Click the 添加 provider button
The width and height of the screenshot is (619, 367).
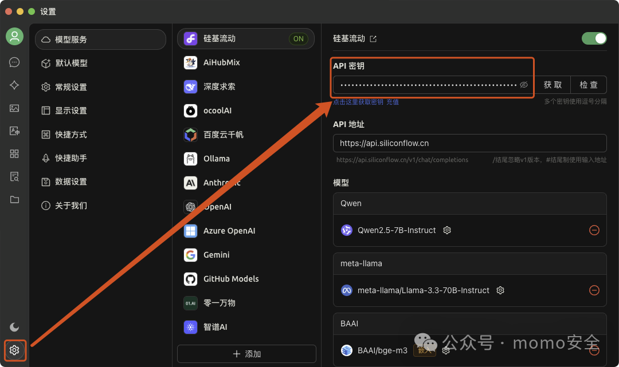coord(246,354)
